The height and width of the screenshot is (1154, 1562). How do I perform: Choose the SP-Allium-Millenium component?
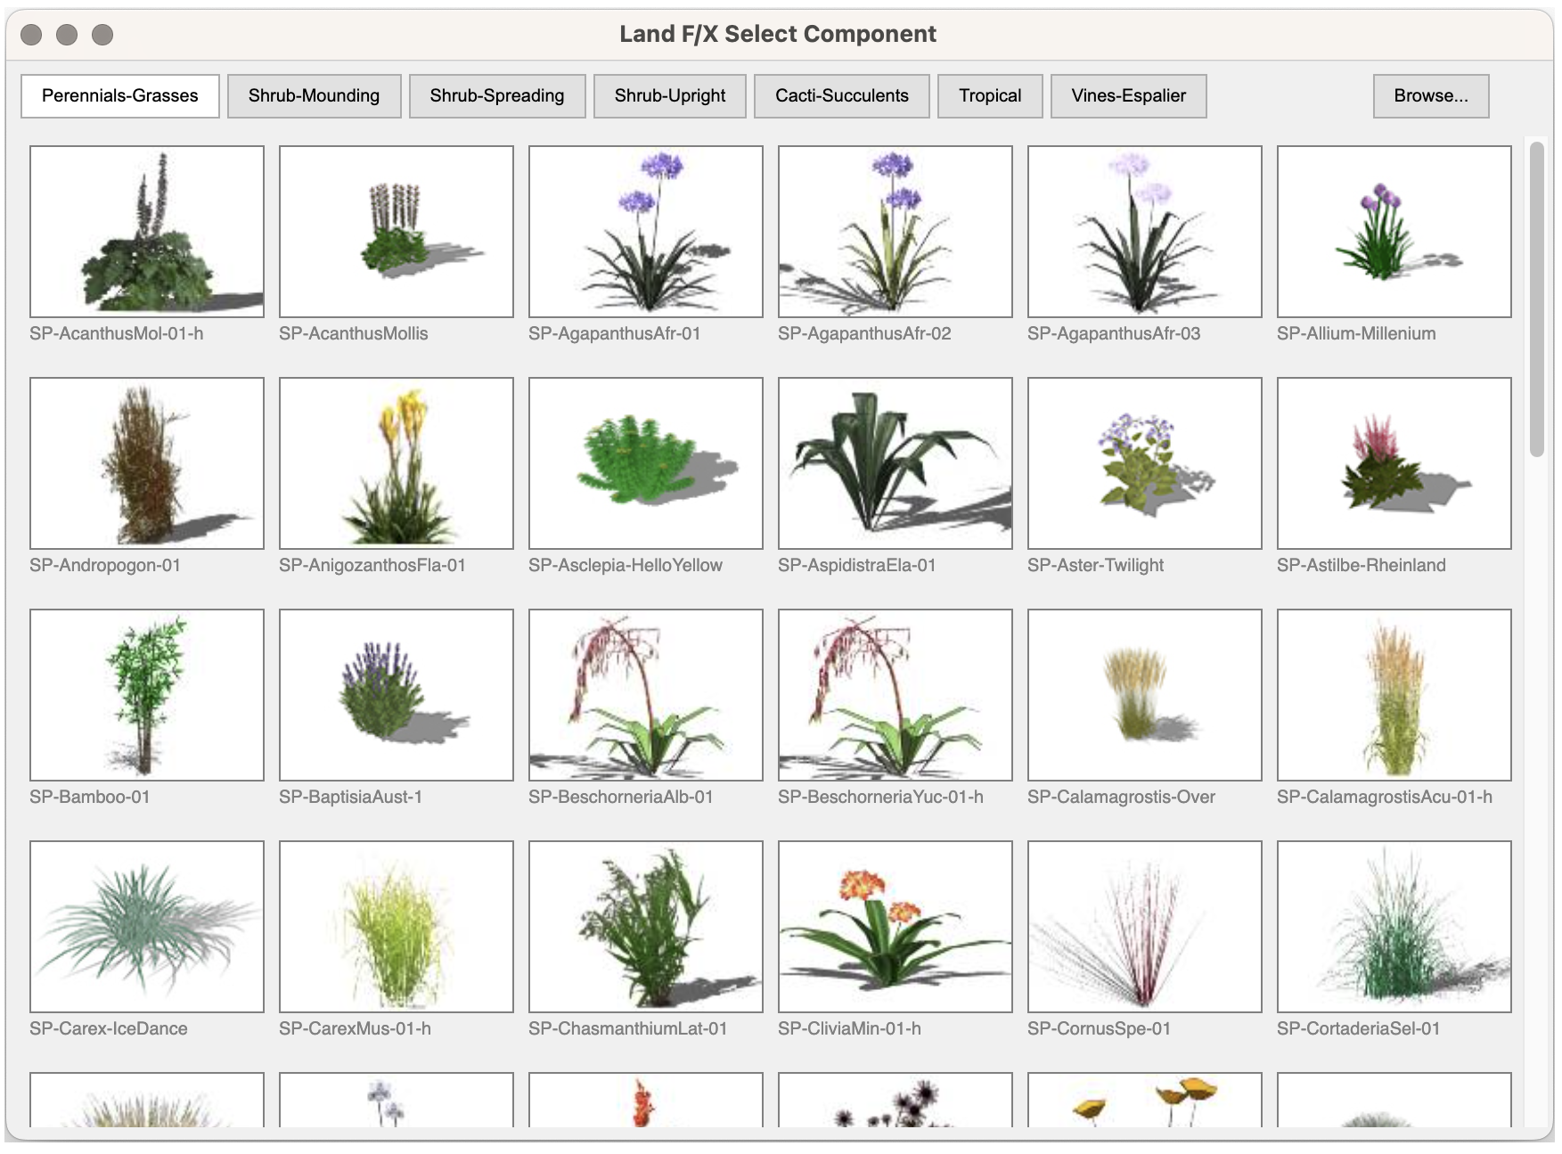pyautogui.click(x=1394, y=232)
